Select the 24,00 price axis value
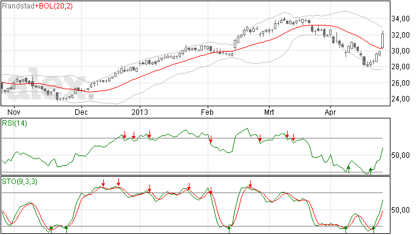This screenshot has width=419, height=235. (400, 99)
